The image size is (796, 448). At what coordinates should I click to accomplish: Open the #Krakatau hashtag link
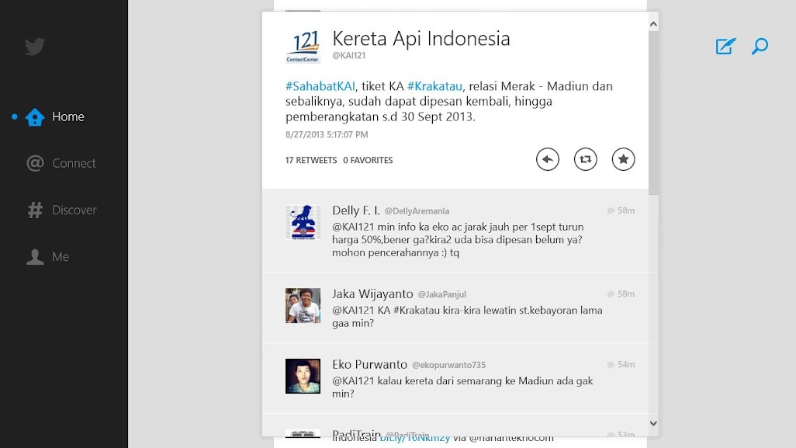pos(434,86)
